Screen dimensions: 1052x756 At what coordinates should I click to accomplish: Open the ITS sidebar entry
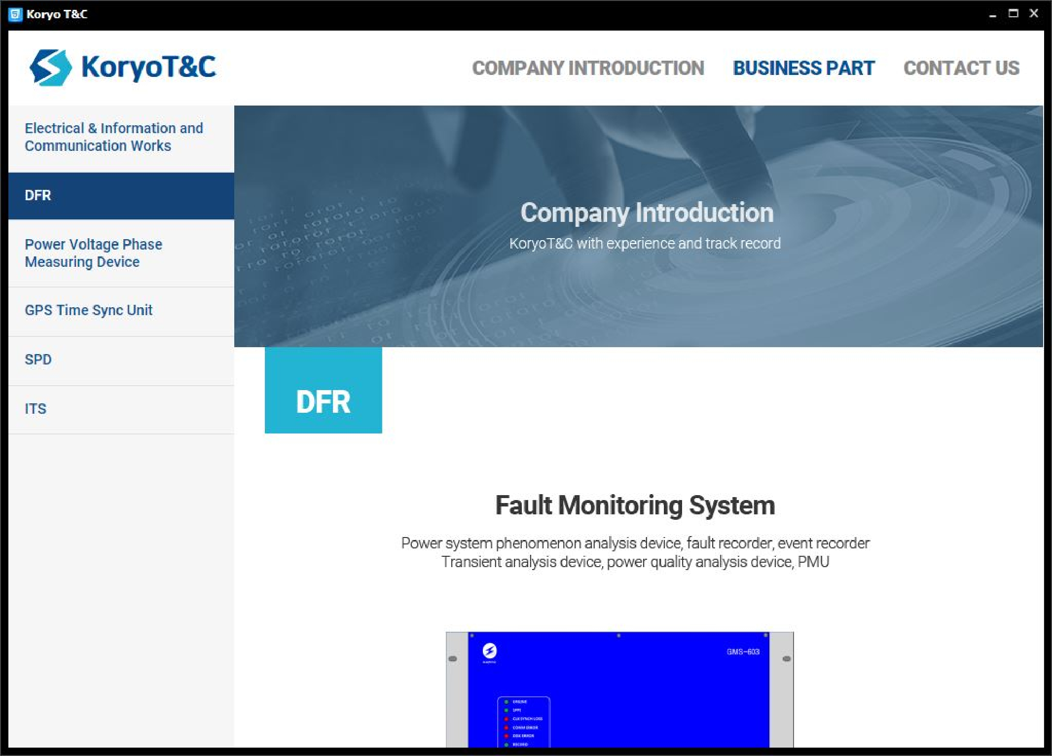tap(121, 409)
